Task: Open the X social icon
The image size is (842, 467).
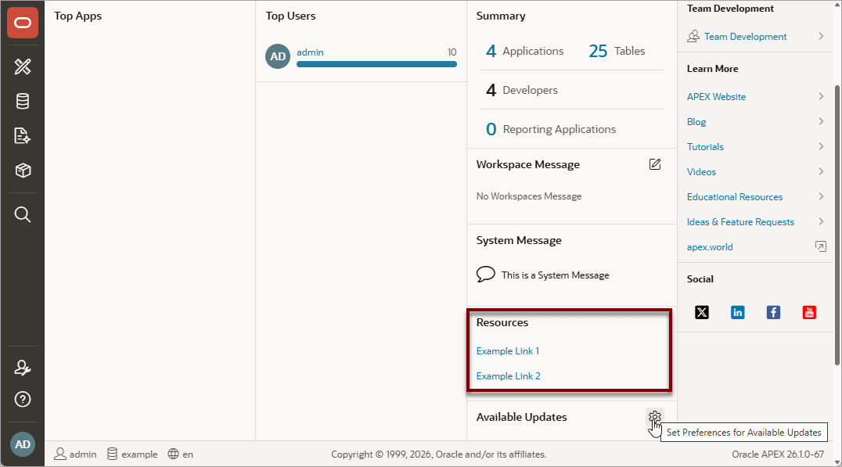Action: pos(702,312)
